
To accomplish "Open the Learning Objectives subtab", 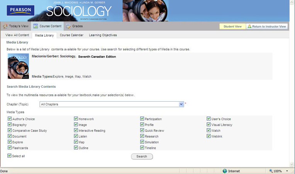I will (x=103, y=35).
